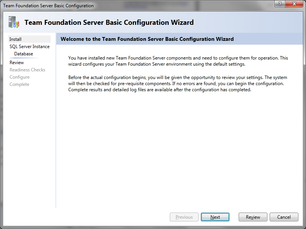Cancel the configuration wizard
This screenshot has height=229, width=306.
(x=284, y=217)
